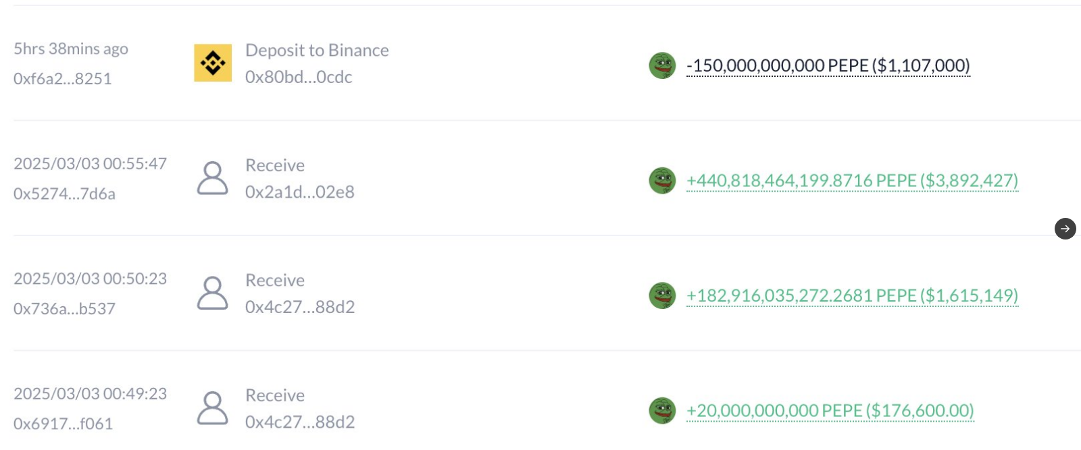Viewport: 1081px width, 450px height.
Task: Click the PEPE icon beside the 440,818,464,199 amount
Action: coord(662,181)
